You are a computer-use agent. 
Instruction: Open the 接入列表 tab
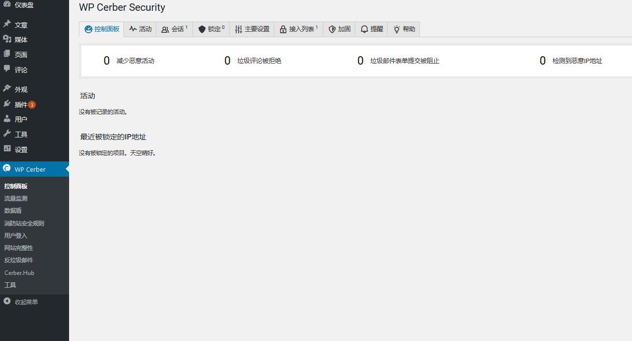coord(298,29)
